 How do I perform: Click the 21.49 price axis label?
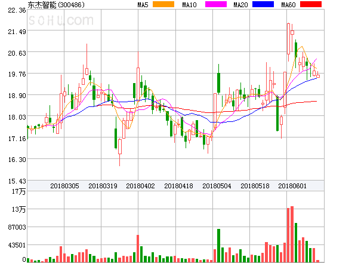pyautogui.click(x=17, y=32)
